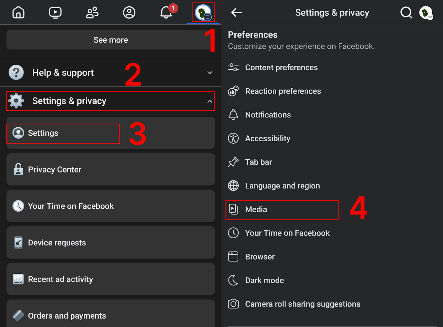
Task: Click the globe icon for Language and region
Action: (233, 185)
